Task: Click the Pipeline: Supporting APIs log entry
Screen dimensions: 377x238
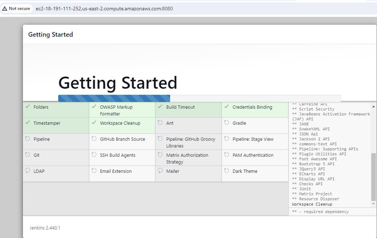Action: [x=325, y=149]
